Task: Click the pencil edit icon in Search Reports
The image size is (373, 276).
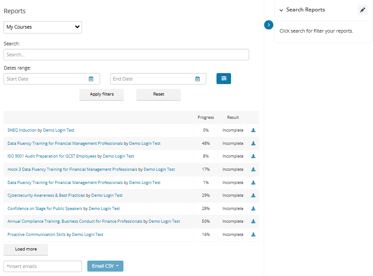Action: [362, 10]
